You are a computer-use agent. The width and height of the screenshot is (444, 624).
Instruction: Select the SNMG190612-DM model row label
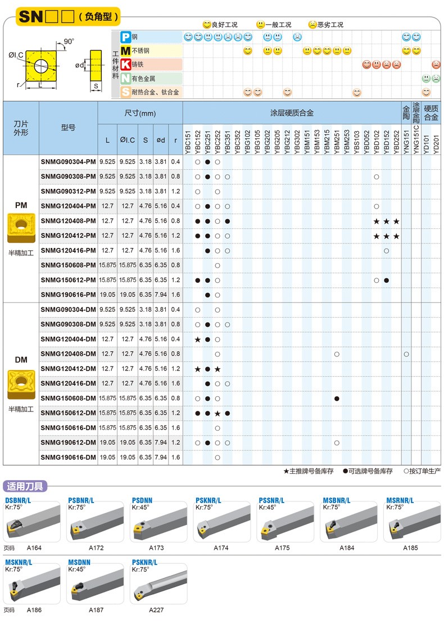(x=69, y=442)
